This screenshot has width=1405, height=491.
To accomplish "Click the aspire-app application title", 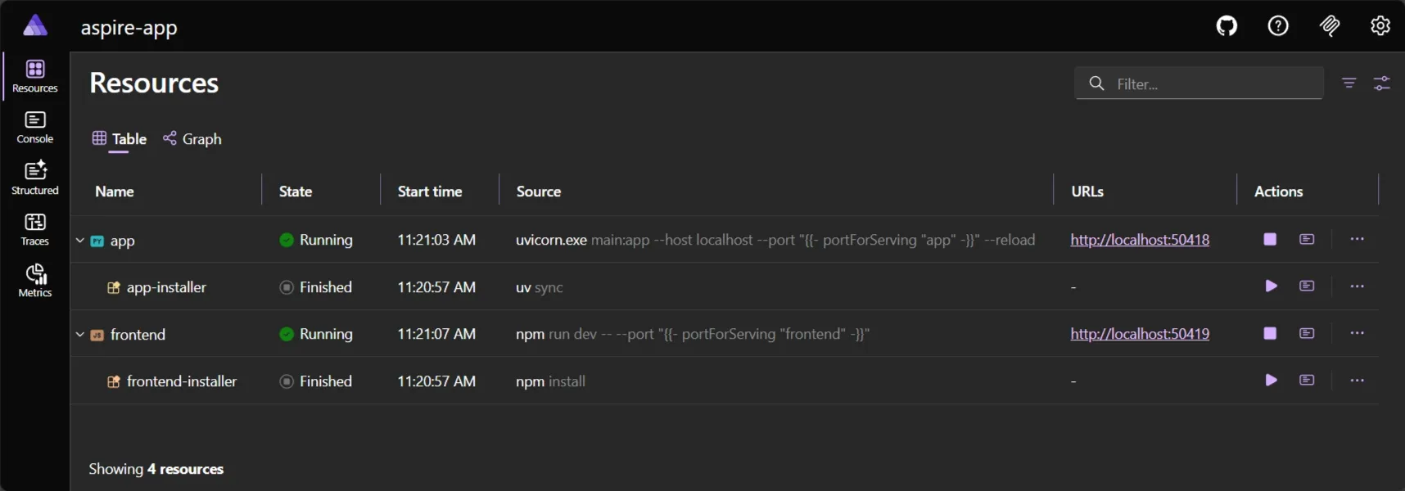I will [x=129, y=28].
